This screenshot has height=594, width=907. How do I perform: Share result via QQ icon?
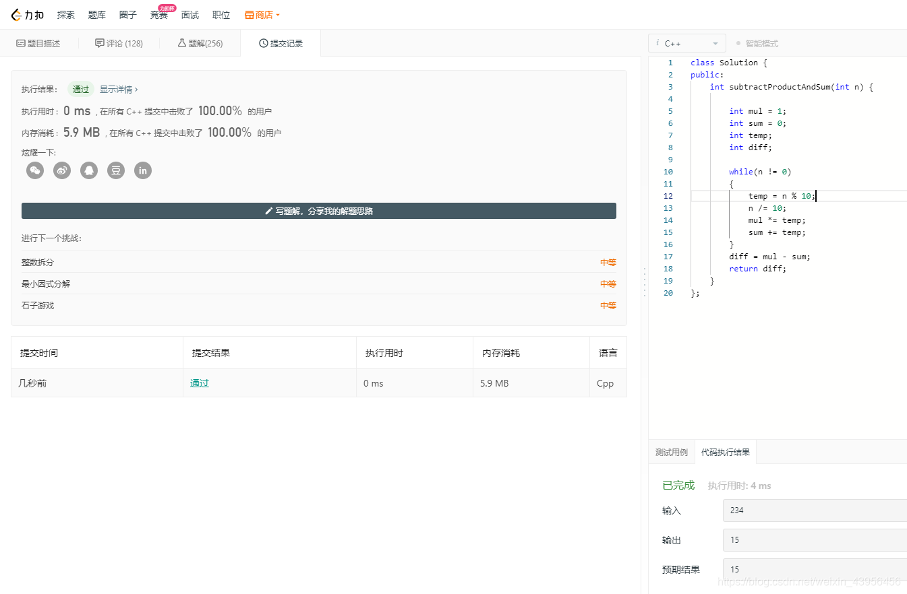click(89, 170)
